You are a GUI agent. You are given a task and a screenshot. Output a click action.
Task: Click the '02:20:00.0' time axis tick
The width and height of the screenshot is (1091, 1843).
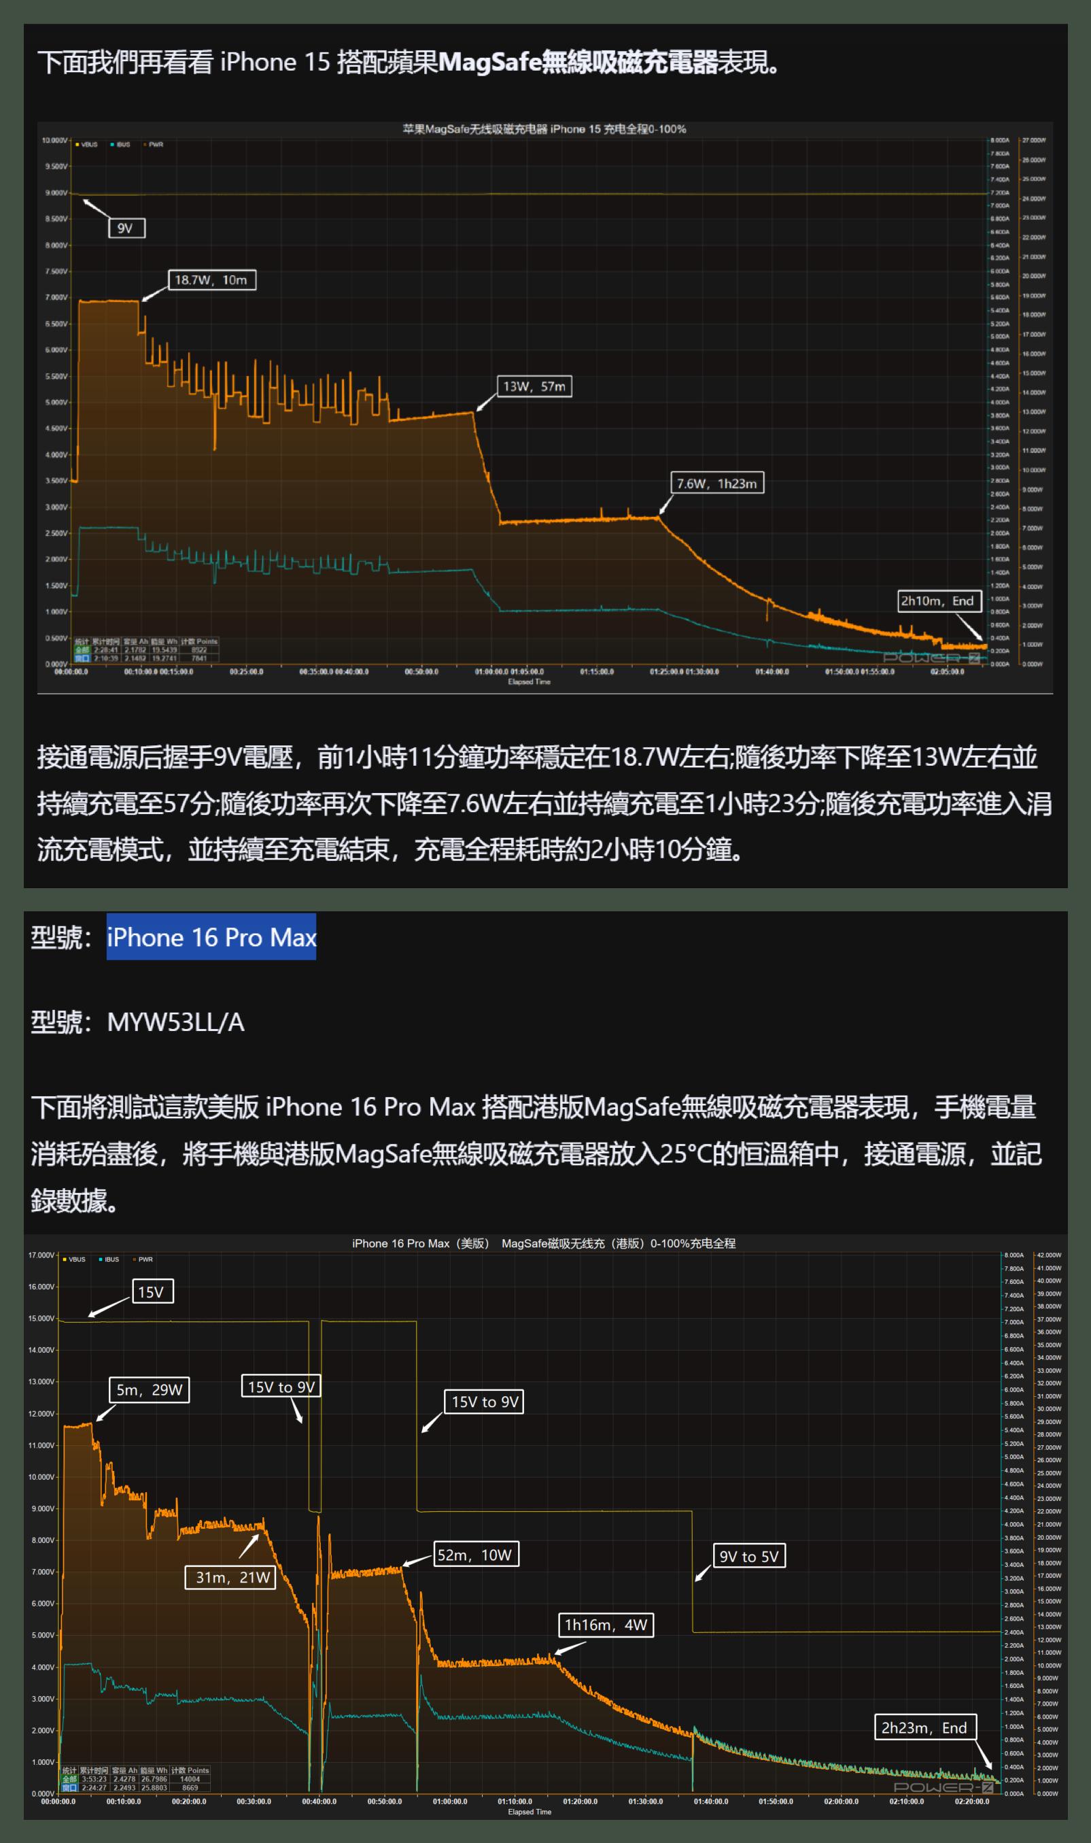972,1801
